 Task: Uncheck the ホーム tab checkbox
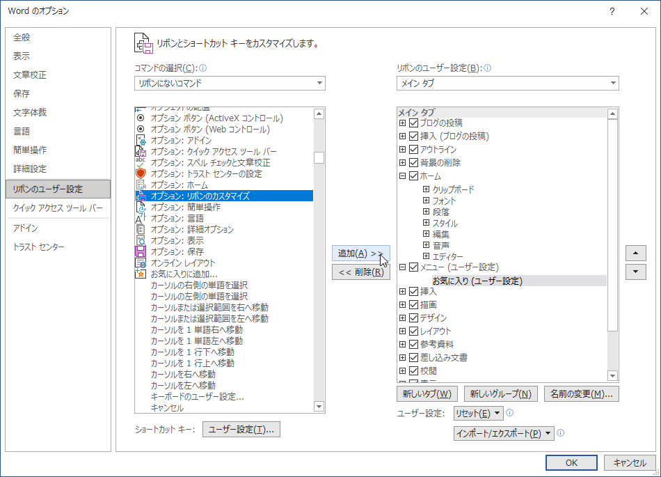click(x=413, y=176)
